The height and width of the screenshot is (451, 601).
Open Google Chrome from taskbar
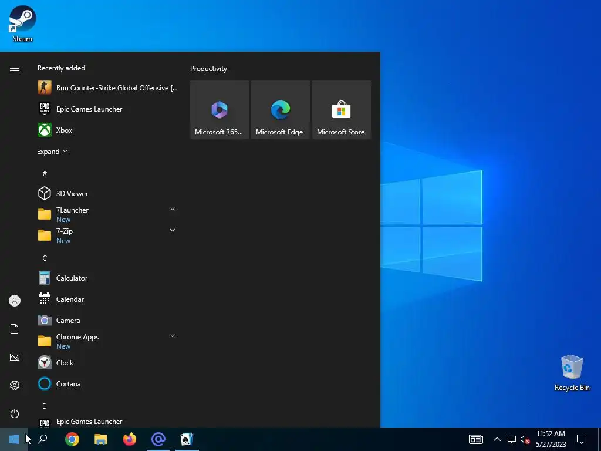(x=72, y=439)
